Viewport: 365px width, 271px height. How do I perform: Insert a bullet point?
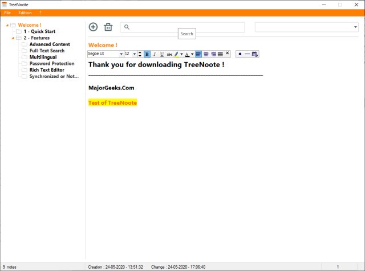coord(240,54)
